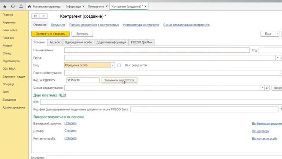Go back with the left arrow button
This screenshot has width=282, height=159.
point(35,16)
